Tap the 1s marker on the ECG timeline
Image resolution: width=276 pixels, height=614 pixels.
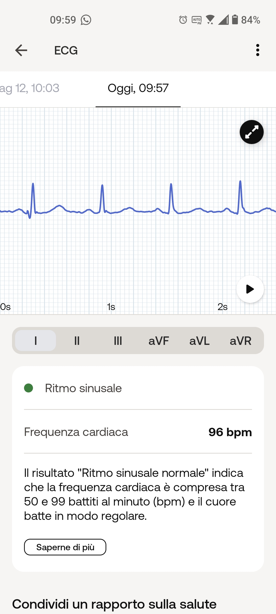pos(111,307)
